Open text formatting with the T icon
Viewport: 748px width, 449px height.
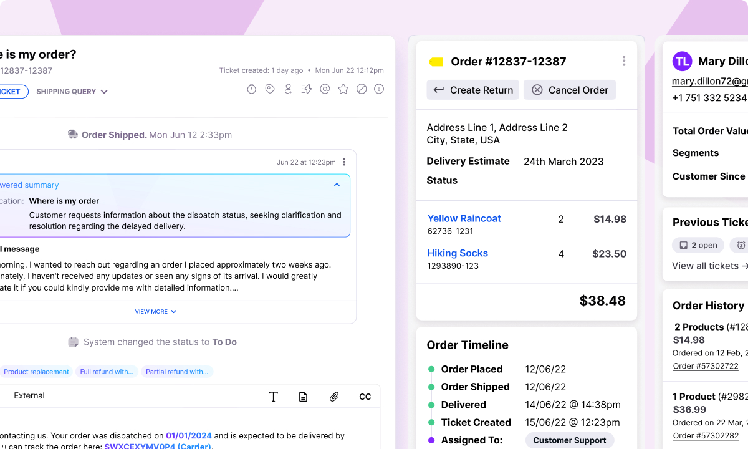[274, 396]
